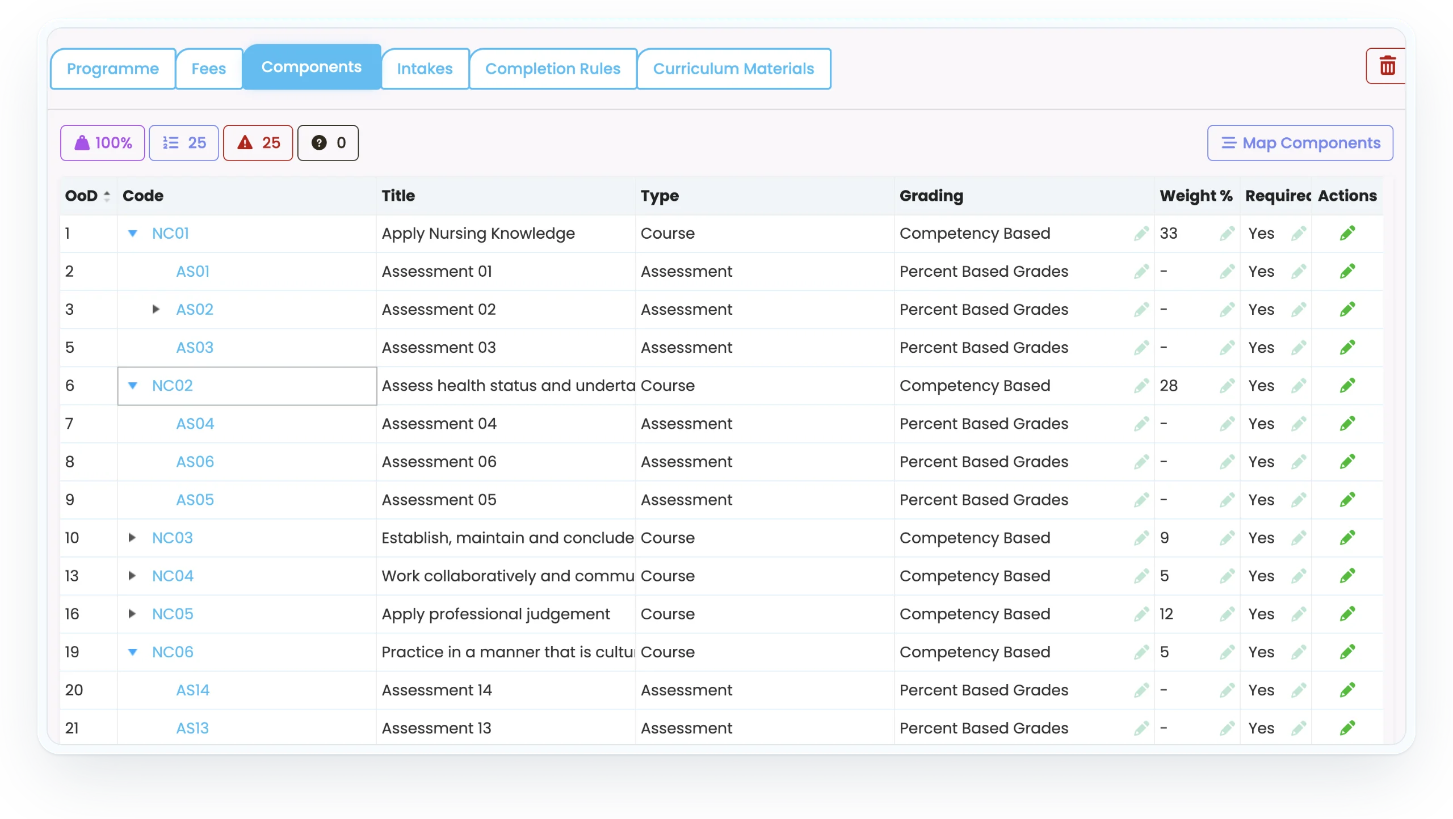Open the Intakes tab
Image resolution: width=1453 pixels, height=819 pixels.
[425, 69]
